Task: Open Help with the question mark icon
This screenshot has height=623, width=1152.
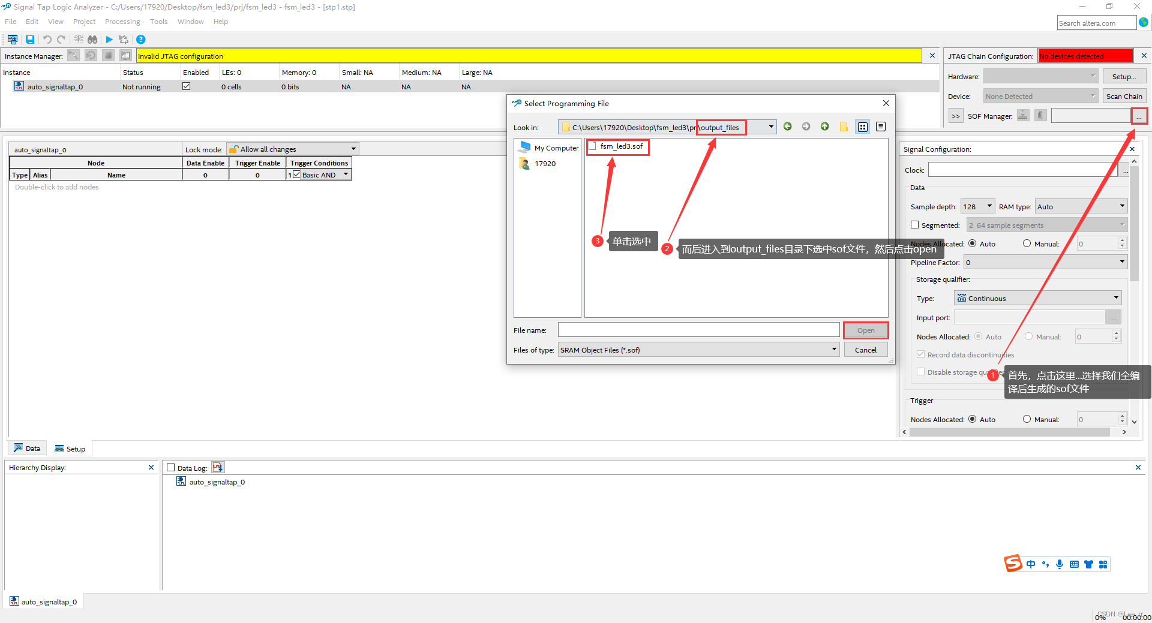Action: coord(141,40)
